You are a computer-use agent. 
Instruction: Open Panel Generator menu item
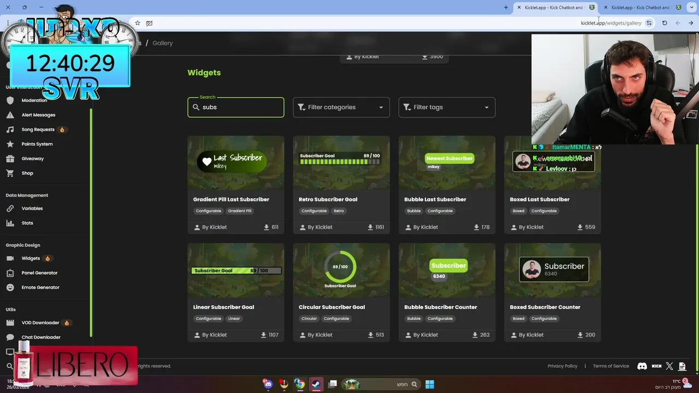tap(39, 273)
